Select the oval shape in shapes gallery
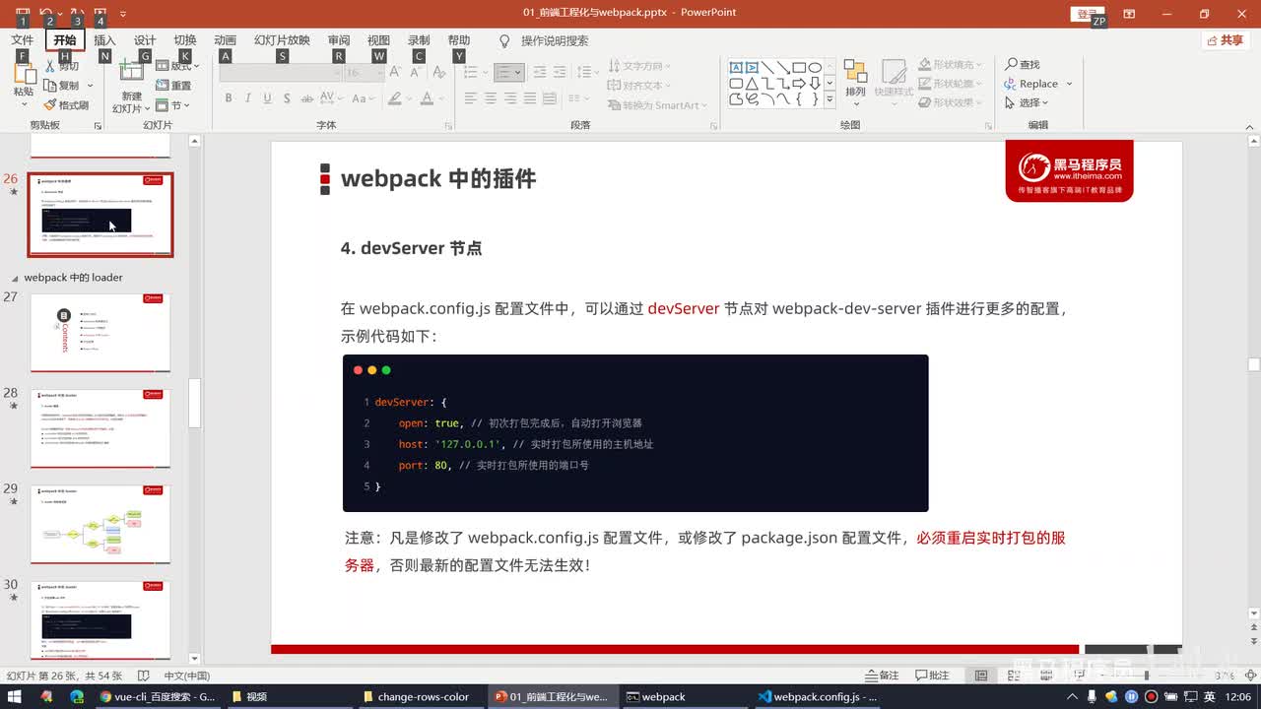The height and width of the screenshot is (709, 1261). [815, 68]
